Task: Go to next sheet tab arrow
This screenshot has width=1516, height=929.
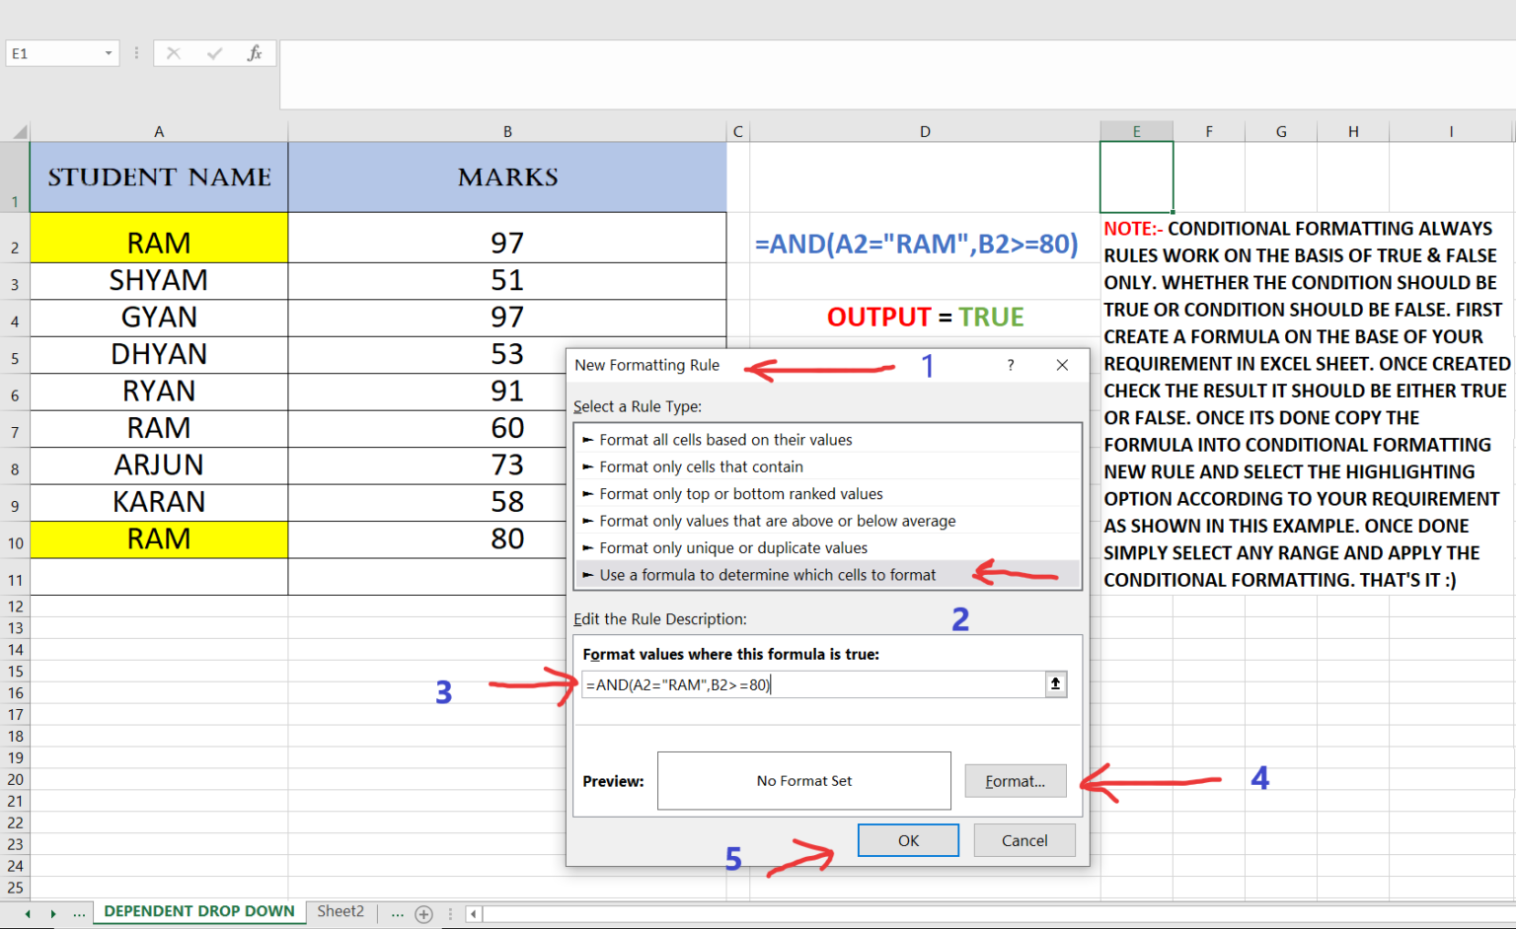Action: click(x=53, y=913)
